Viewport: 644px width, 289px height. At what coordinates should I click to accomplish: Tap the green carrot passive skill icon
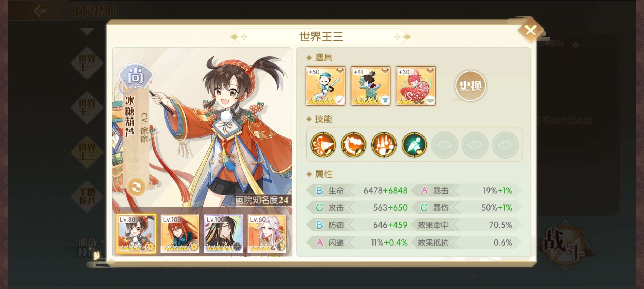click(414, 145)
